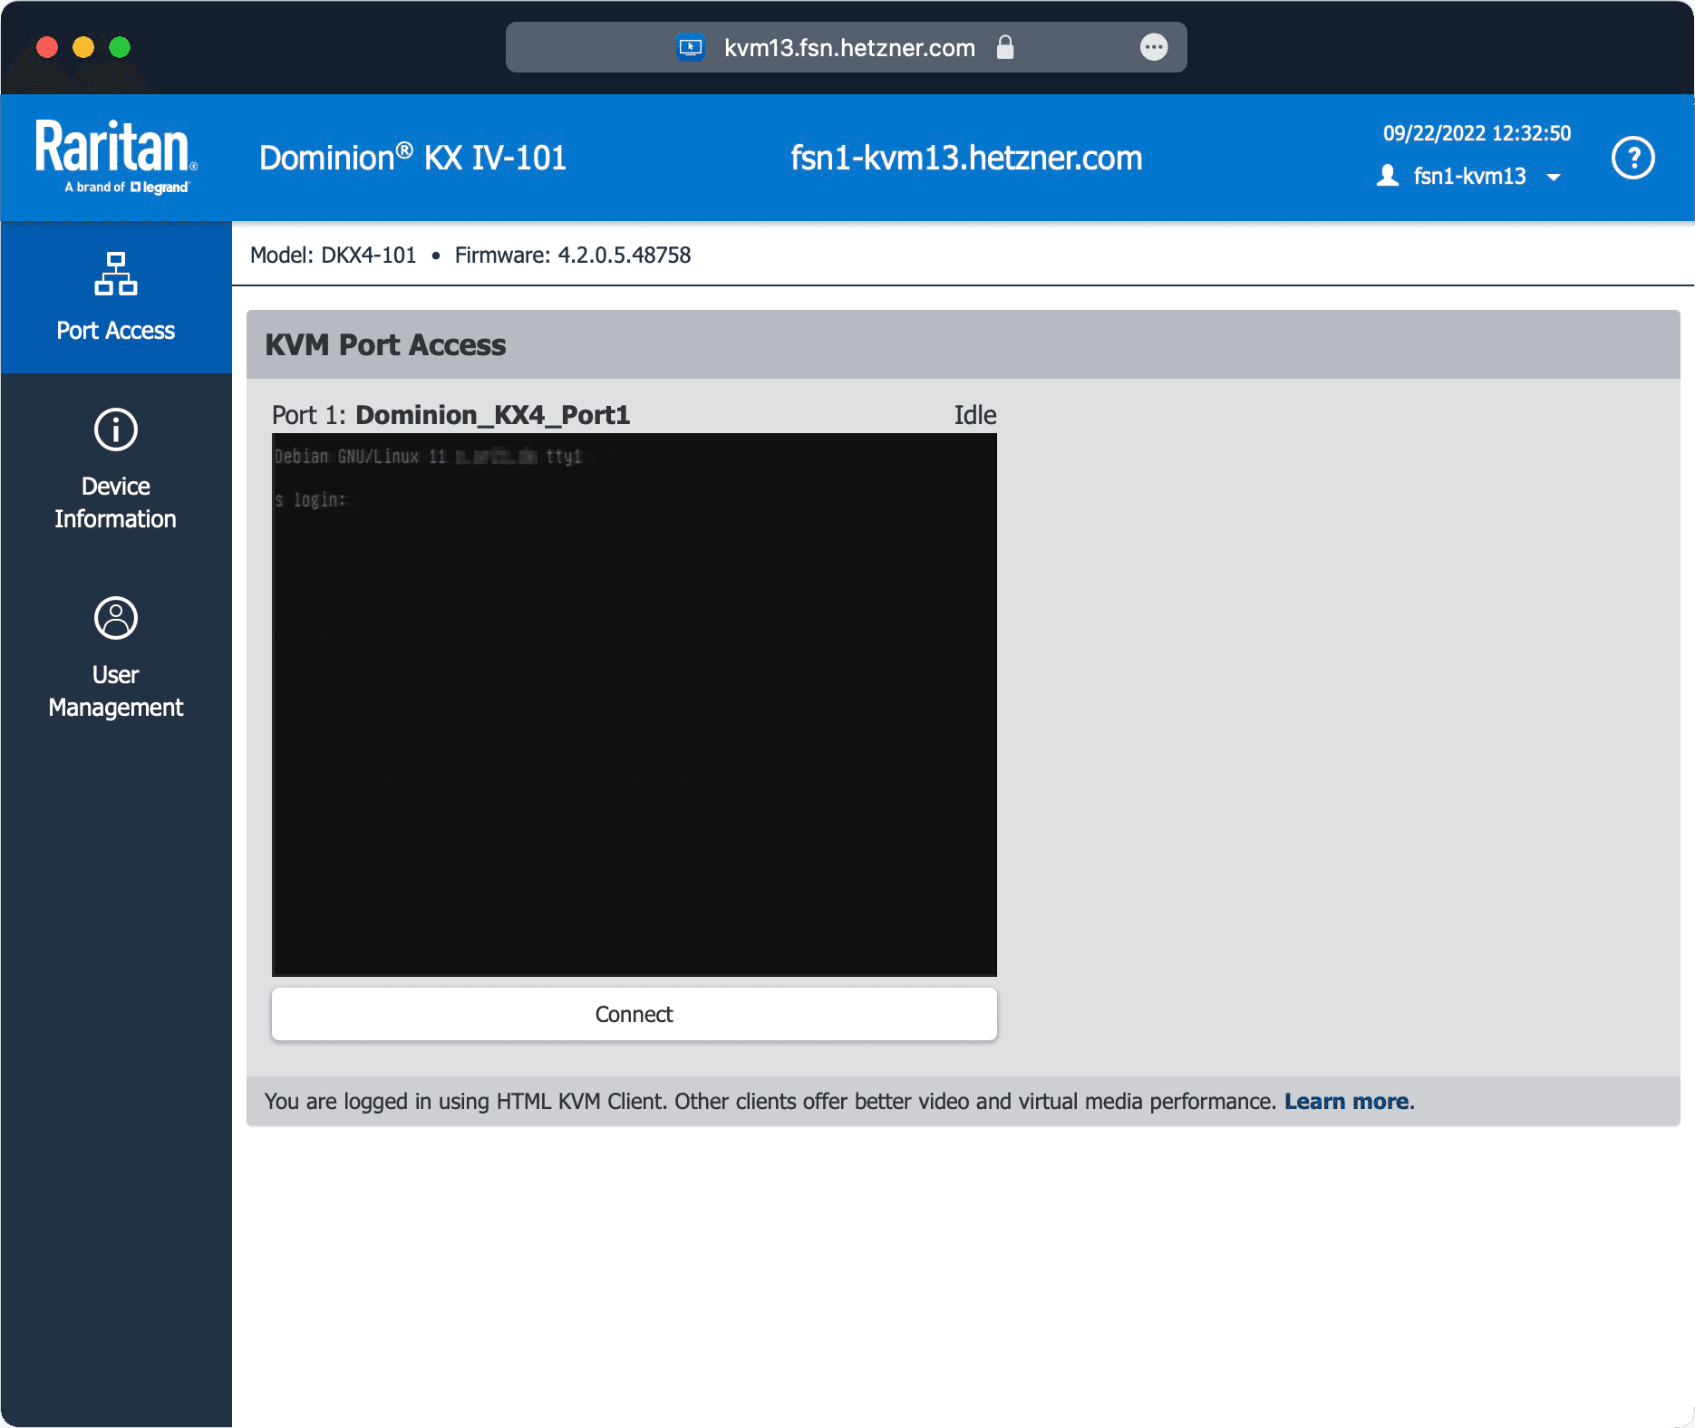Click the Port Access sidebar tree icon
This screenshot has width=1695, height=1428.
coord(115,272)
